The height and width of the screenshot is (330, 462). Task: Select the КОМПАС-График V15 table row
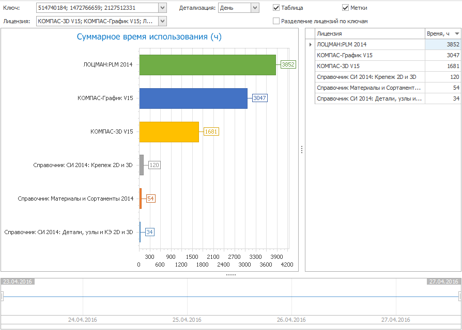369,55
